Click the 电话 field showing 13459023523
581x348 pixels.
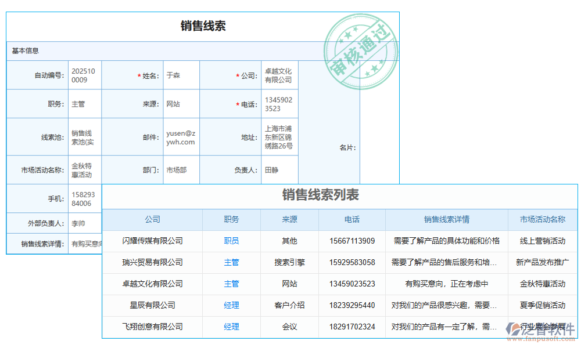tap(278, 104)
